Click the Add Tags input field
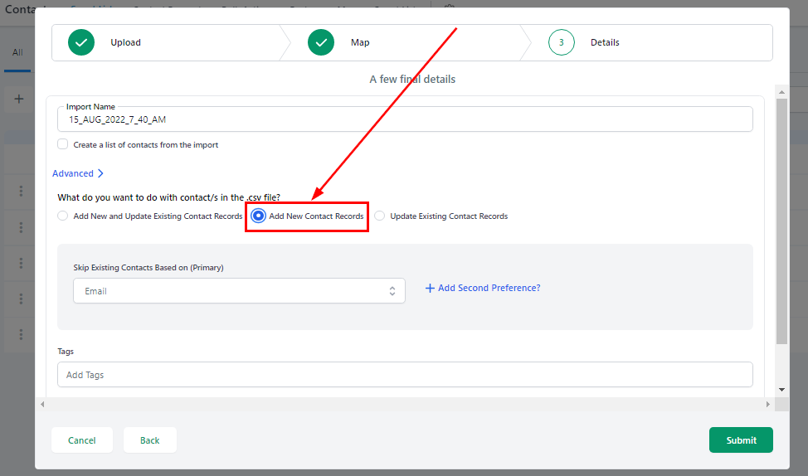 coord(405,375)
